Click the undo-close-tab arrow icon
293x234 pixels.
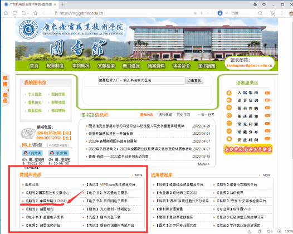(23, 13)
